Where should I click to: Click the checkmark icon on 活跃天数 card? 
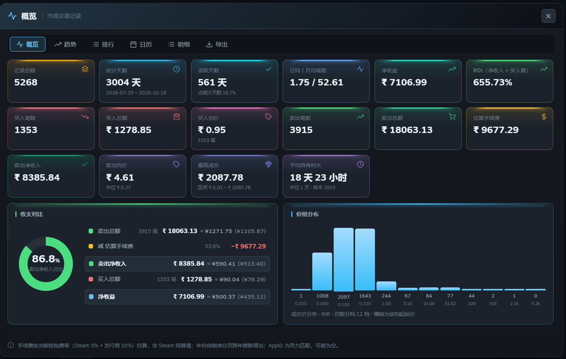(268, 69)
